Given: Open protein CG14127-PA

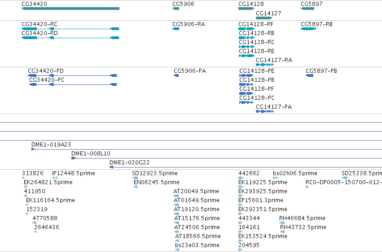Looking at the screenshot, I should click(274, 107).
